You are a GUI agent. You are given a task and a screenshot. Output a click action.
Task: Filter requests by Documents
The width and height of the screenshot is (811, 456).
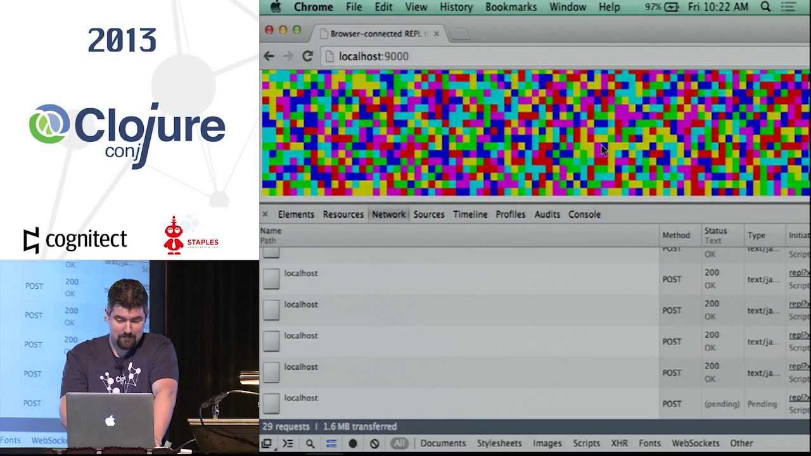pyautogui.click(x=443, y=443)
